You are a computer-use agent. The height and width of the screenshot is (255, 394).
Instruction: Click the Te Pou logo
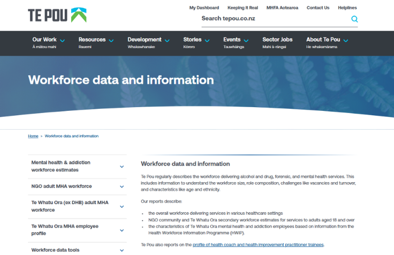[x=57, y=14]
